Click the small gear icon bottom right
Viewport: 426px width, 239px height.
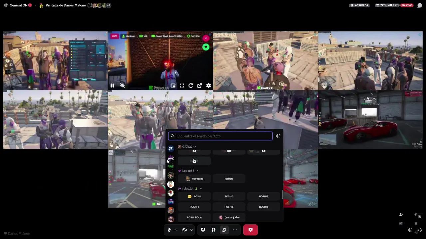[416, 223]
